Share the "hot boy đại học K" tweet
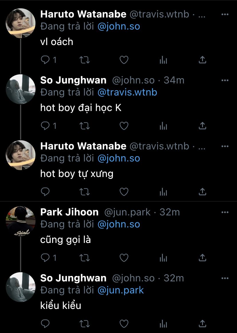This screenshot has width=237, height=333. (202, 126)
